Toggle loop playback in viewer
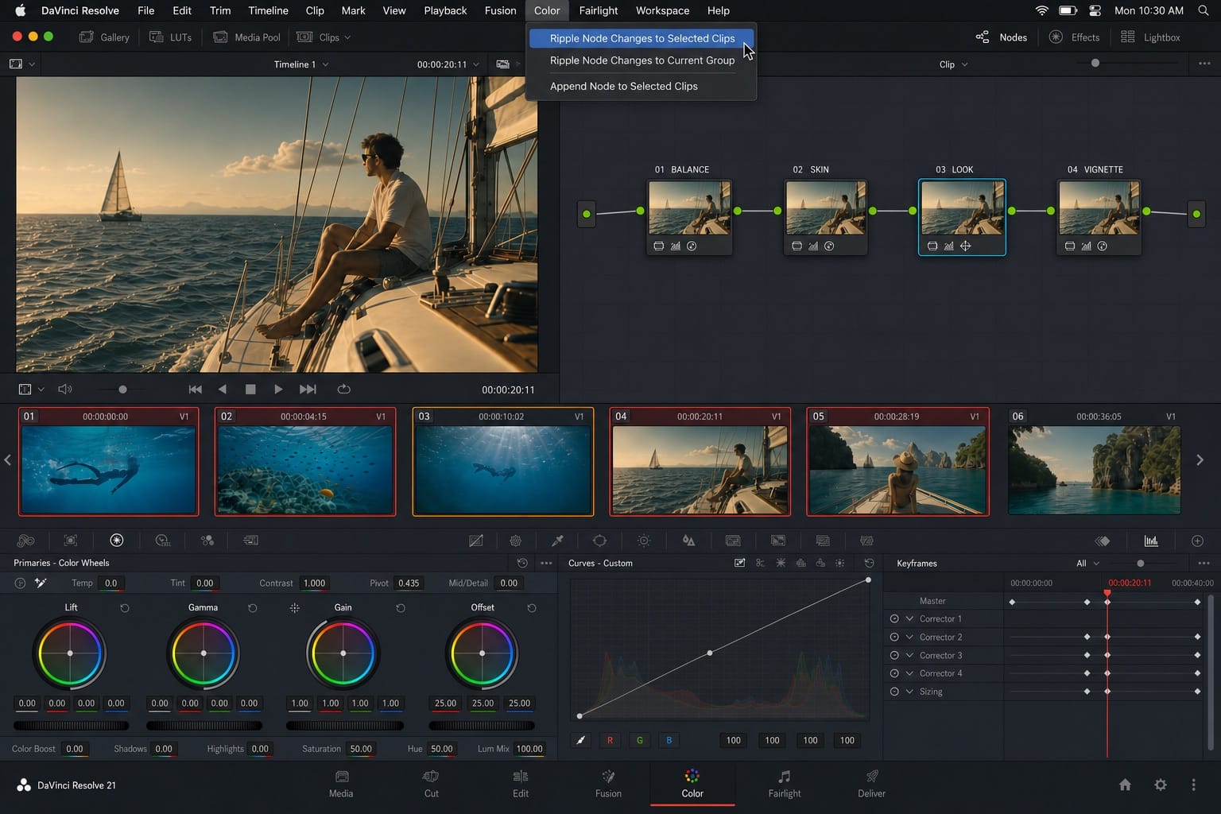1221x814 pixels. click(343, 389)
